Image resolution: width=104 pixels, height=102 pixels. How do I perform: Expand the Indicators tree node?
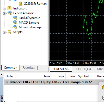point(4,9)
